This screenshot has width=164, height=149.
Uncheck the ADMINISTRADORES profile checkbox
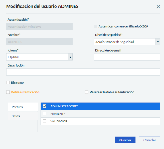pos(45,106)
